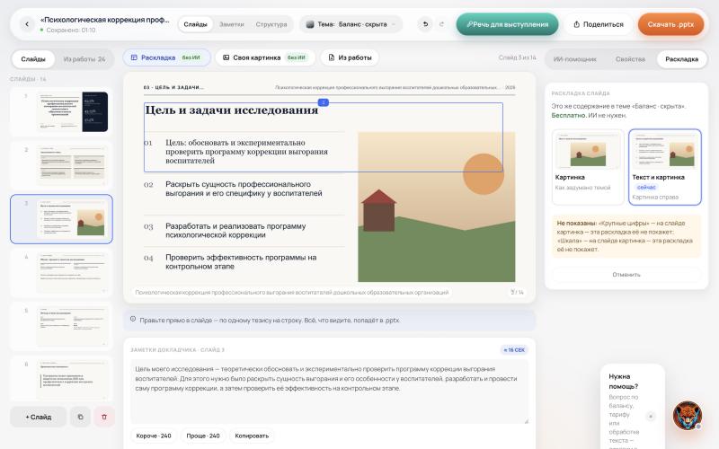
Task: Click the blue handle atop the selected text block
Action: click(324, 102)
